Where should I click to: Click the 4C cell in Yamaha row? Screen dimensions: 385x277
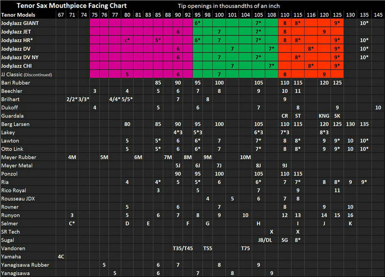(61, 257)
